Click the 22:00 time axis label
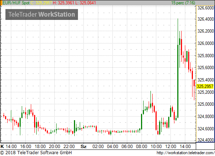The width and height of the screenshot is (215, 156). pos(69,147)
